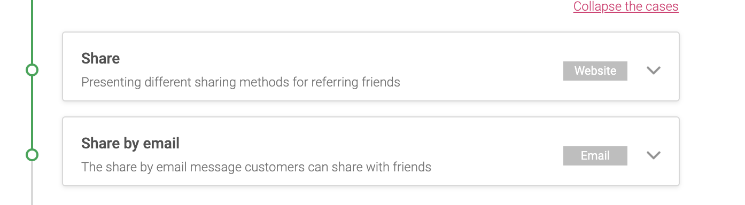The width and height of the screenshot is (745, 205).
Task: Expand the Share case chevron
Action: click(654, 70)
